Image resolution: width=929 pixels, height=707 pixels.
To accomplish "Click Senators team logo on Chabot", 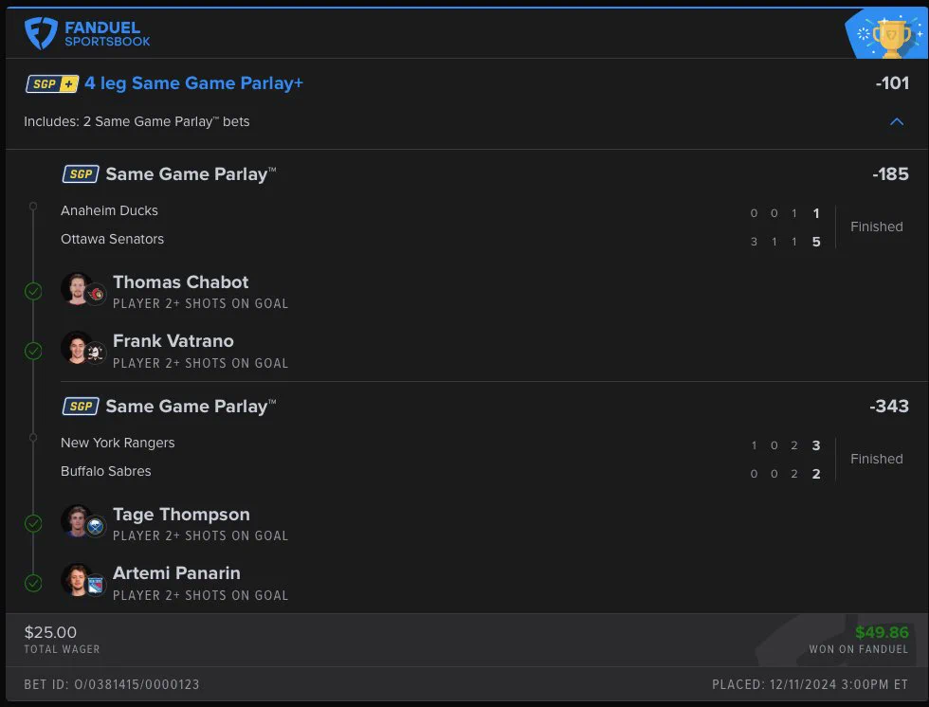I will tap(96, 295).
